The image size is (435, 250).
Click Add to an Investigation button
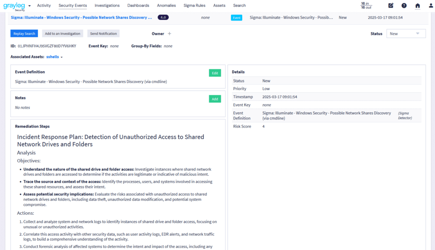coord(62,34)
